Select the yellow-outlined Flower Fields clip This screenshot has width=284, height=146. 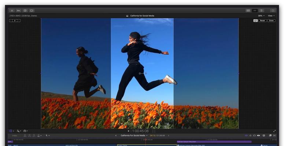tap(147, 145)
